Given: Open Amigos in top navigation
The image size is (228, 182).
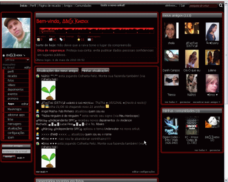Looking at the screenshot, I should point(68,6).
